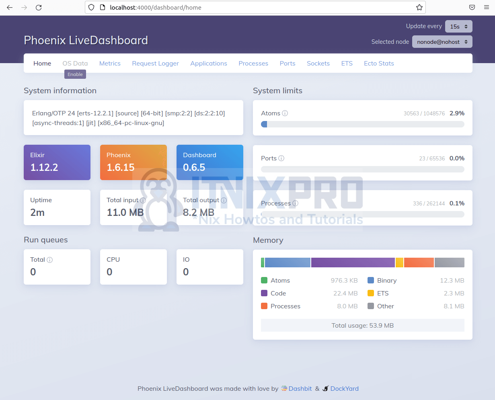Click the info icon next to Atoms
495x400 pixels.
pos(285,113)
